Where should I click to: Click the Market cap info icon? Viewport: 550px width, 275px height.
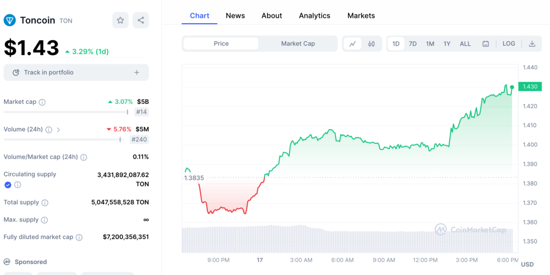(42, 102)
